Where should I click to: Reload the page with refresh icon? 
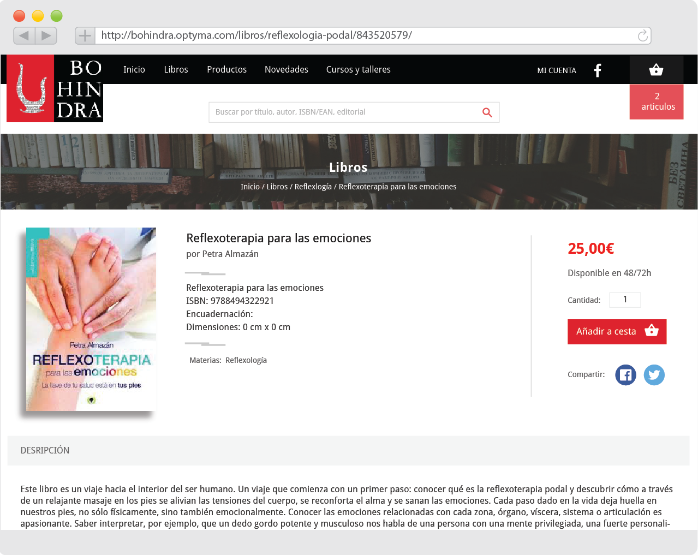click(x=642, y=35)
